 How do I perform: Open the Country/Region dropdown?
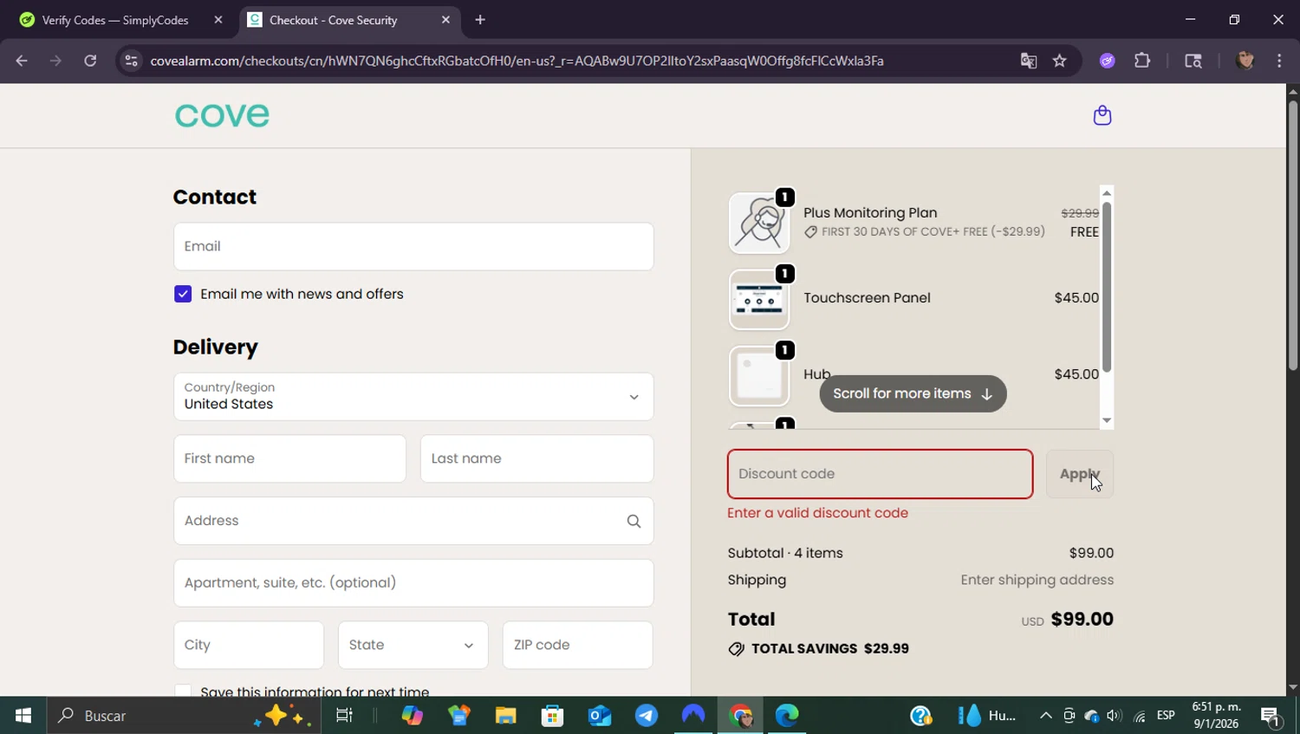pos(413,397)
